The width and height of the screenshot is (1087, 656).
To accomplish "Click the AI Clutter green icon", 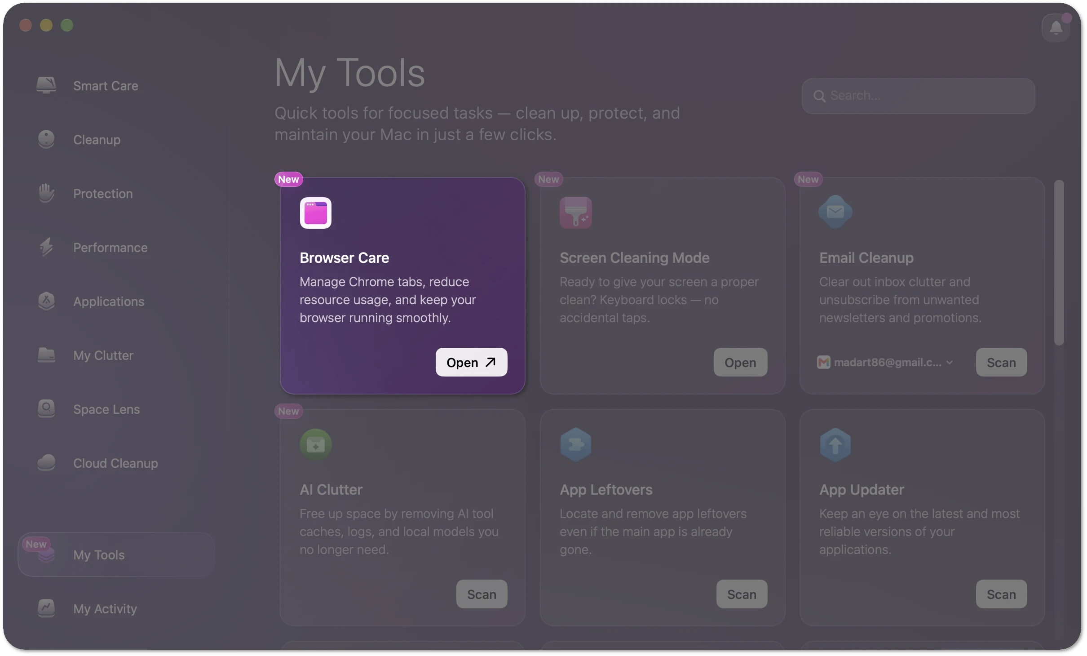I will 316,445.
